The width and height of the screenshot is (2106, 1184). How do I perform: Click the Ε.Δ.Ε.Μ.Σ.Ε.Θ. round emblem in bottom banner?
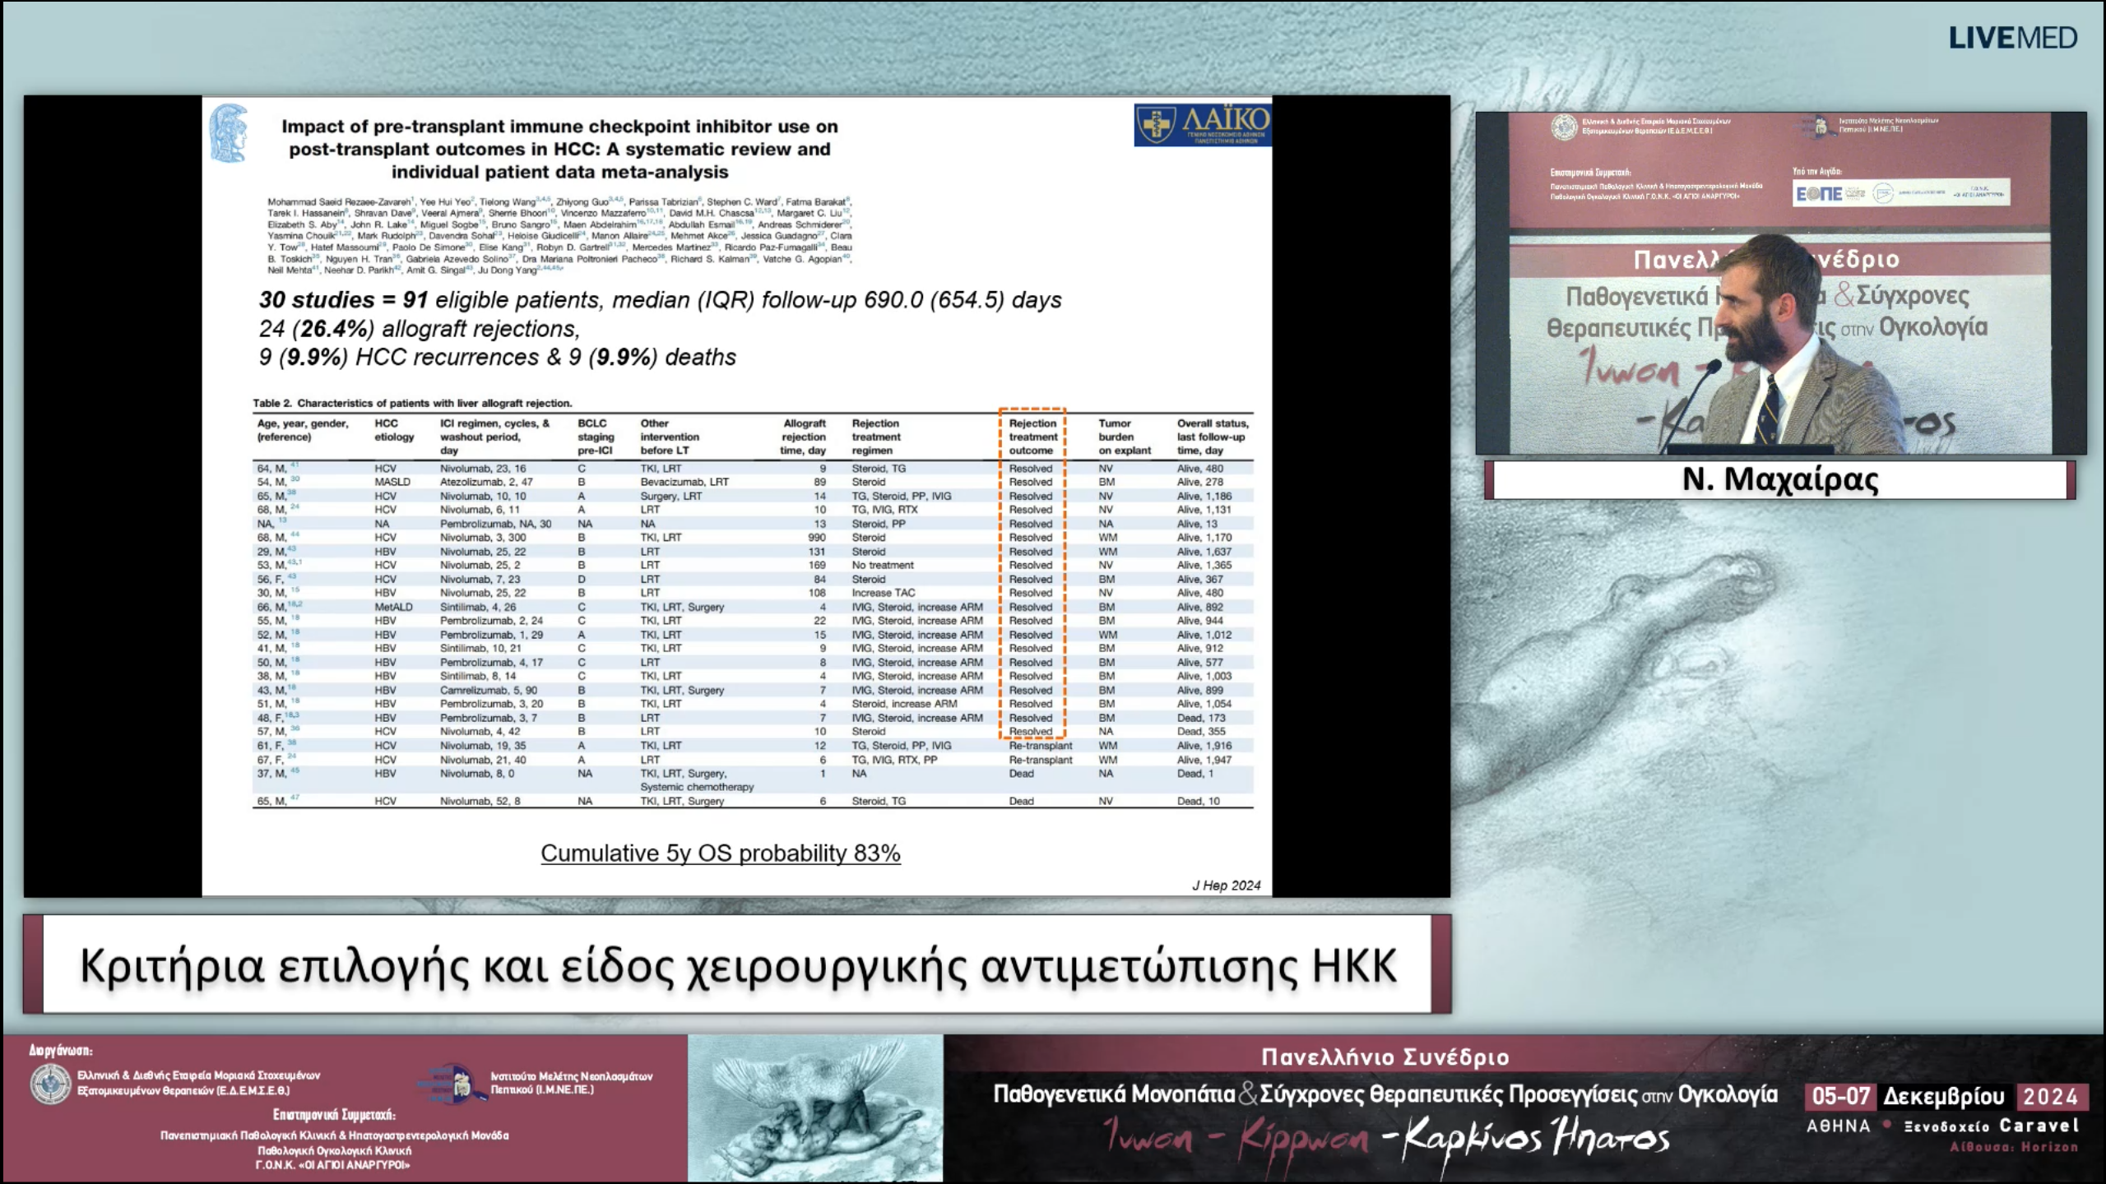50,1083
